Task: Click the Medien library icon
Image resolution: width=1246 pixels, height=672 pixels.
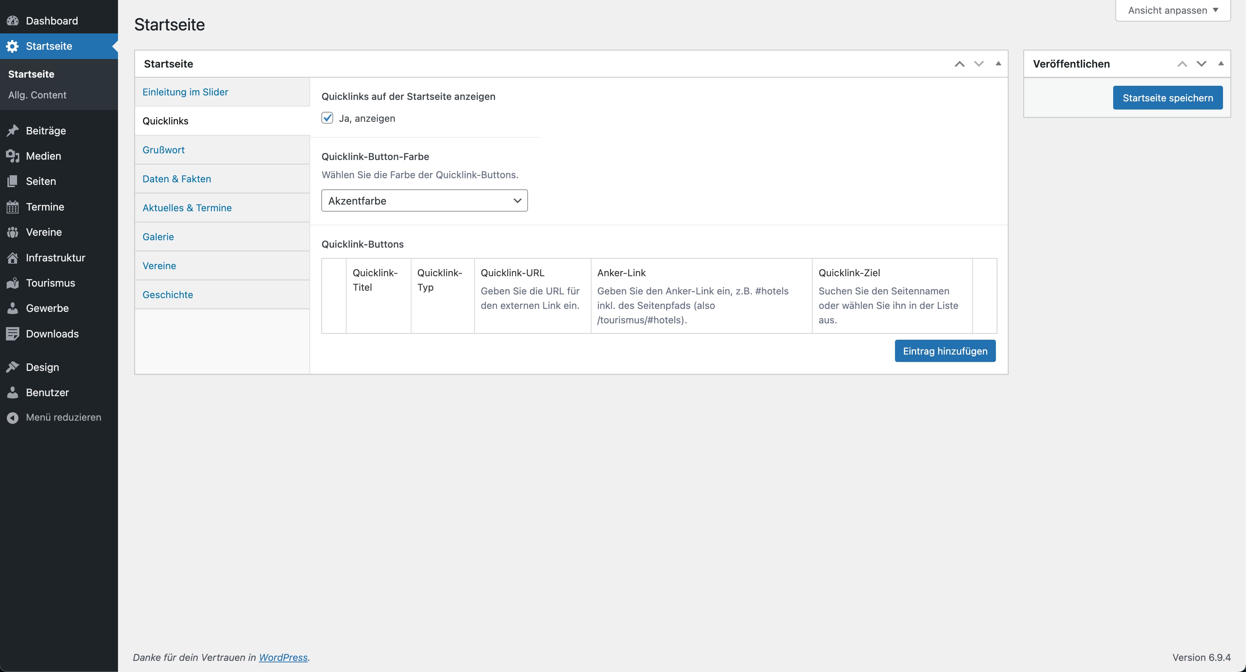Action: (x=13, y=156)
